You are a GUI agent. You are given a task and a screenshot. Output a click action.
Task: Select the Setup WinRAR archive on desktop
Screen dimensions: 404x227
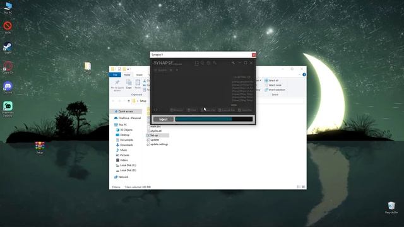[x=40, y=148]
